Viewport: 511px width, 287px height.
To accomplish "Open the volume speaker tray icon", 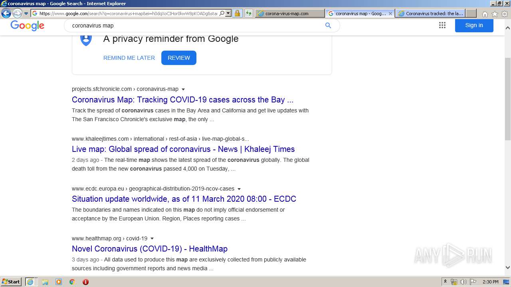I will coord(463,282).
